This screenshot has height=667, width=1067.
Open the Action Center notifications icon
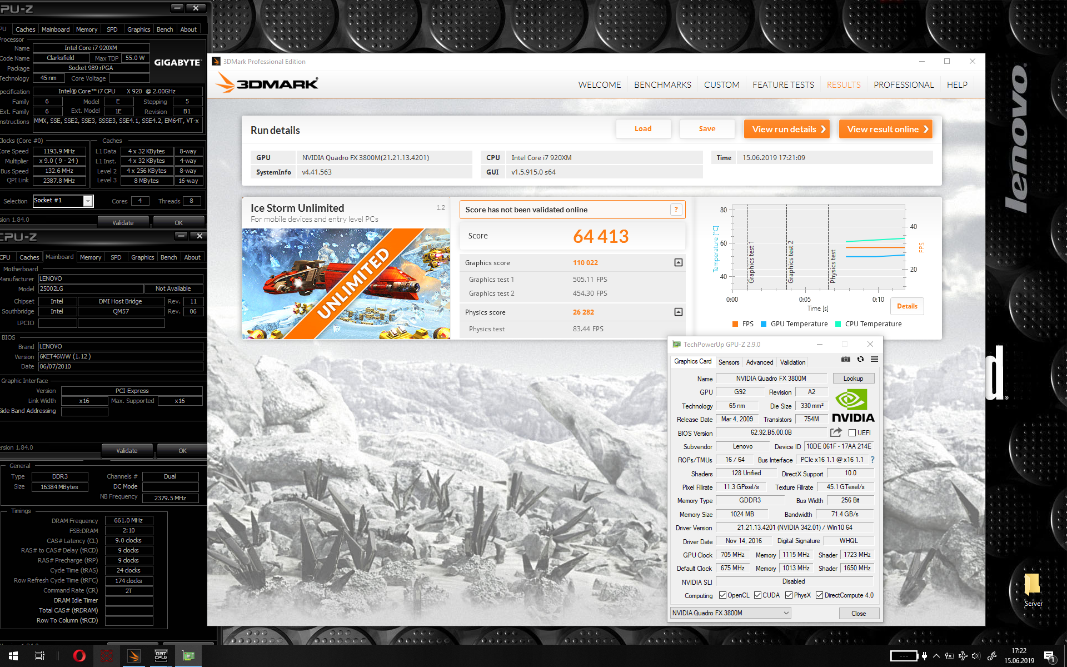[1050, 656]
